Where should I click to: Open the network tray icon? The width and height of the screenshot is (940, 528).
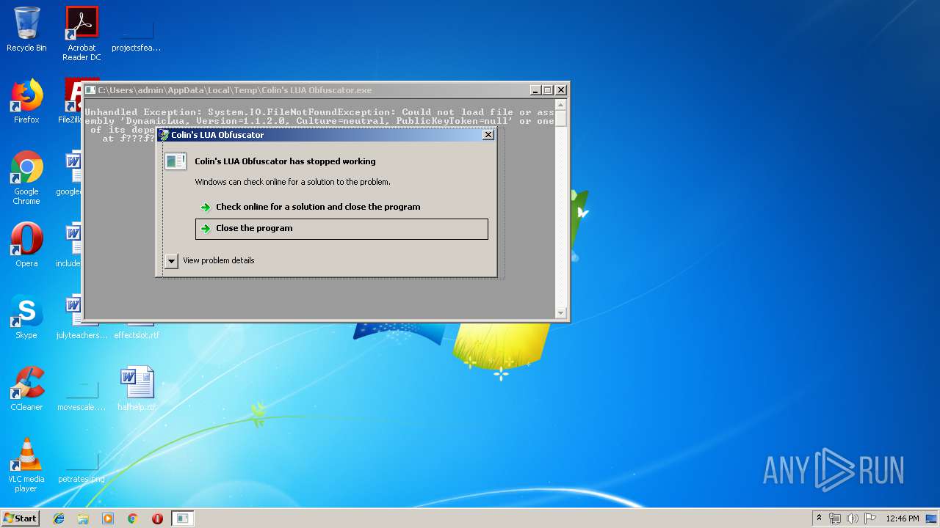tap(835, 518)
